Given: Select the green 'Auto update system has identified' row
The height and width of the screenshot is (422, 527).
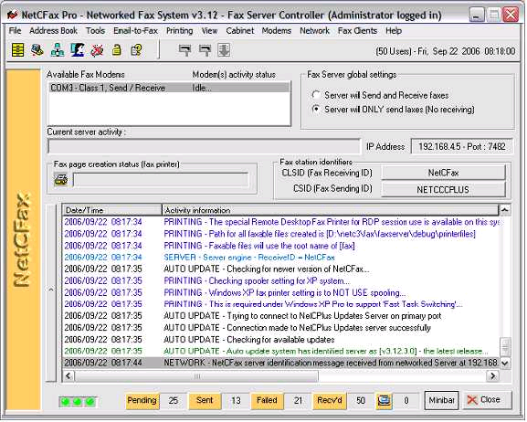Looking at the screenshot, I should 281,352.
